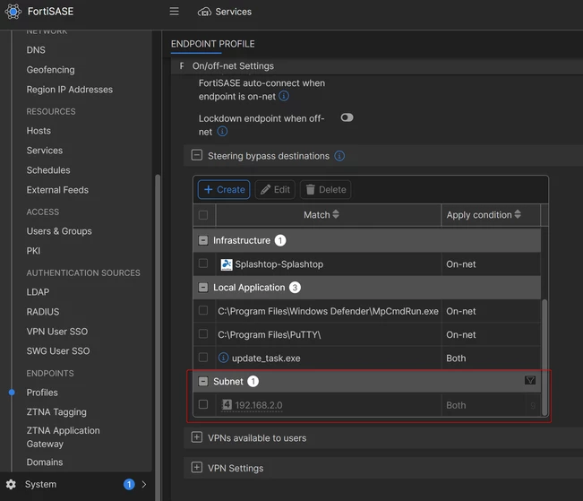This screenshot has width=583, height=501.
Task: Click System in bottom sidebar
Action: click(40, 484)
